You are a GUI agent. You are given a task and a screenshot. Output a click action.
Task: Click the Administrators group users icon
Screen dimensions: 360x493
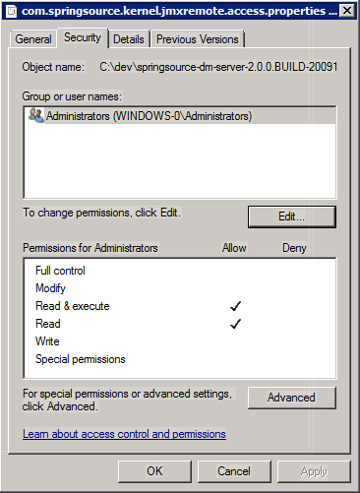[35, 115]
